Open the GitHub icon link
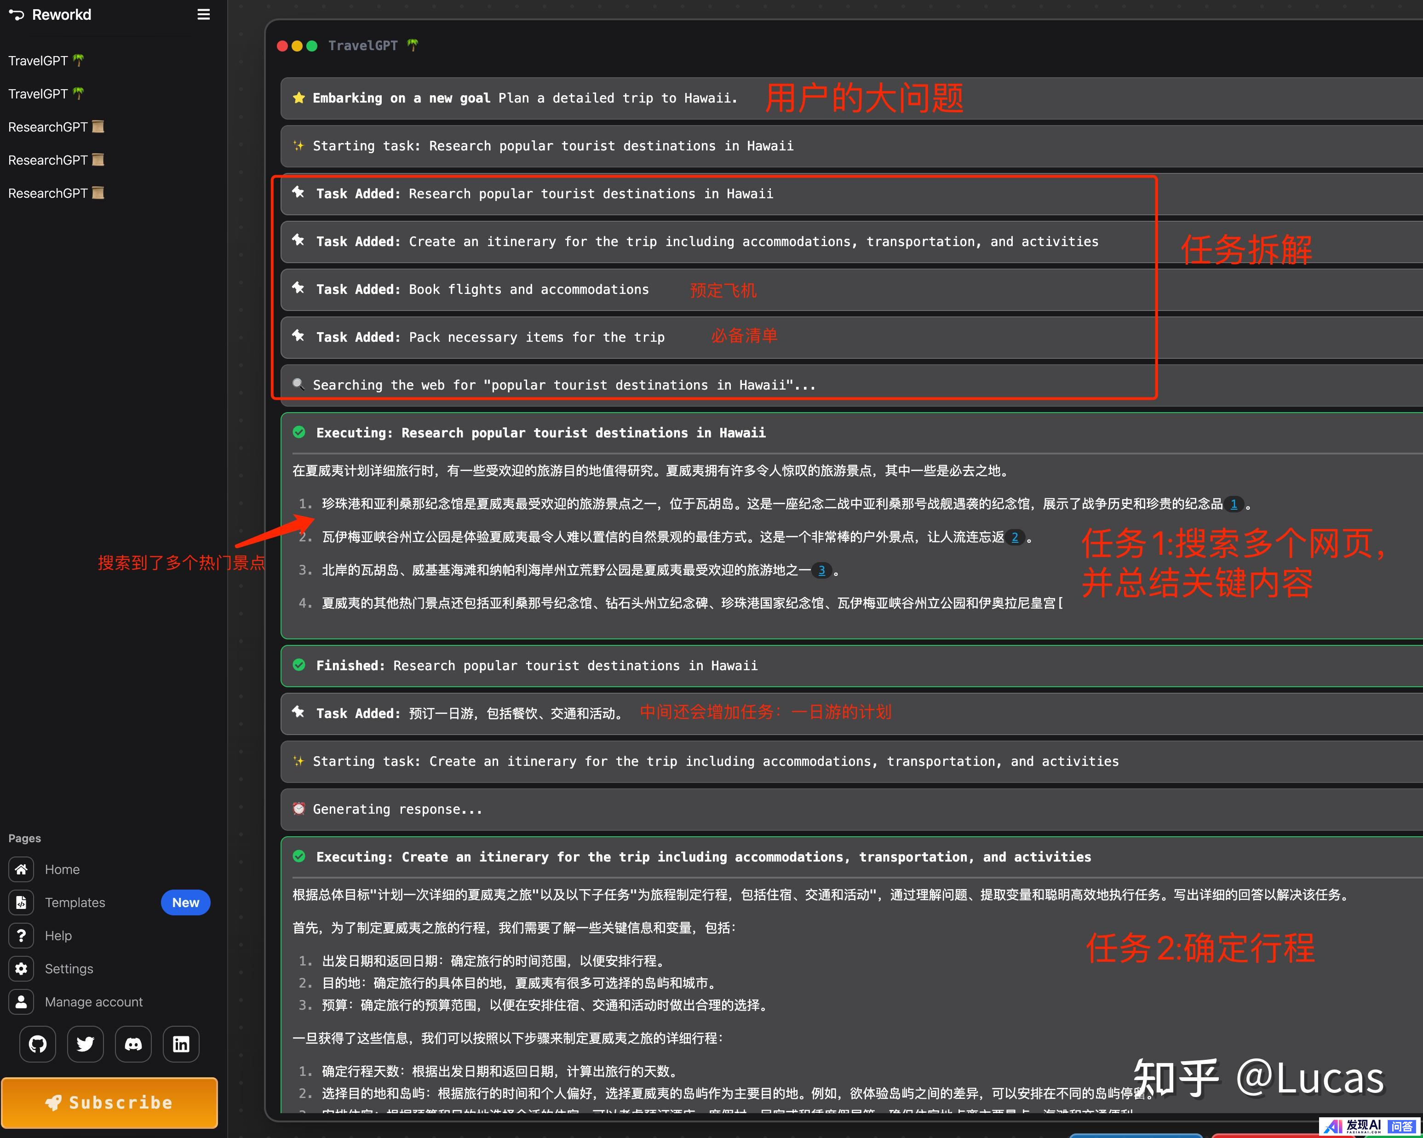1423x1138 pixels. 38,1044
